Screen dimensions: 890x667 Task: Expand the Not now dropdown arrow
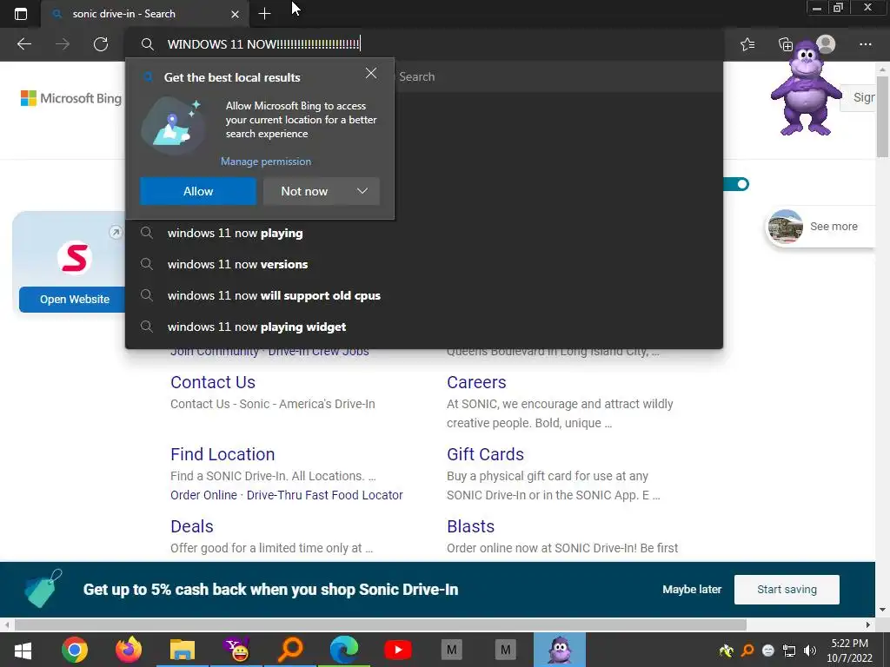tap(362, 191)
